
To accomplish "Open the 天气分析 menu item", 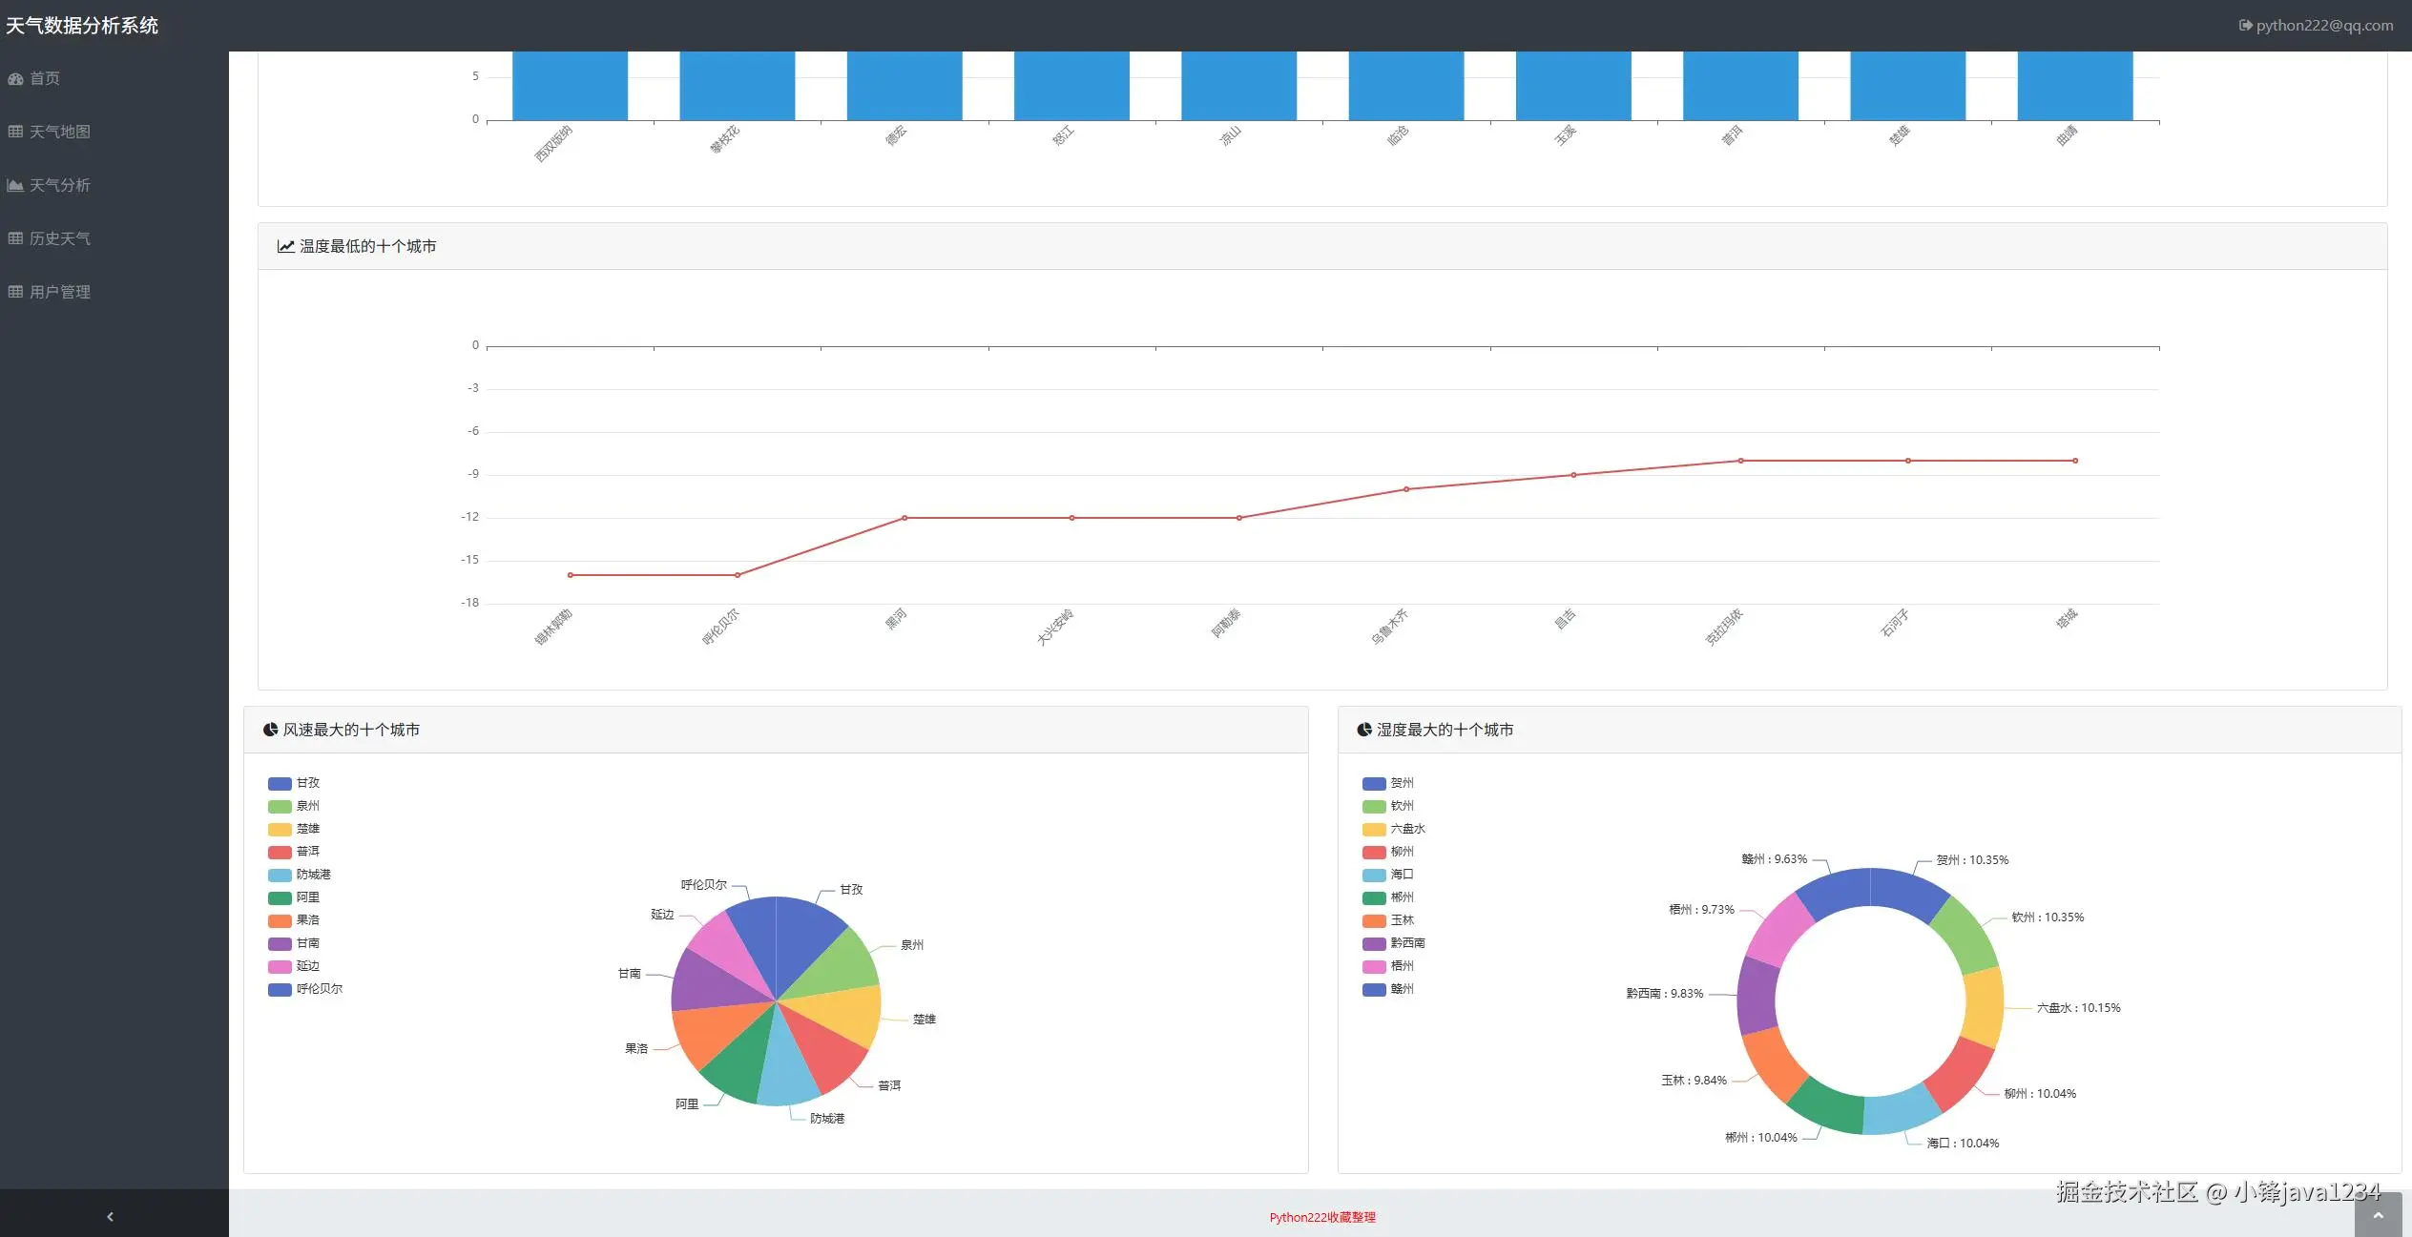I will tap(59, 185).
